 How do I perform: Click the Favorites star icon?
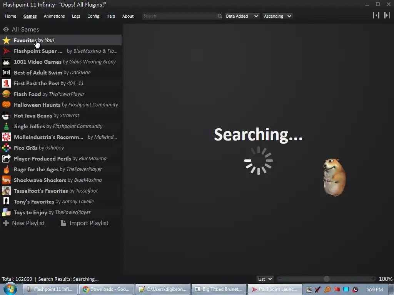click(x=6, y=40)
